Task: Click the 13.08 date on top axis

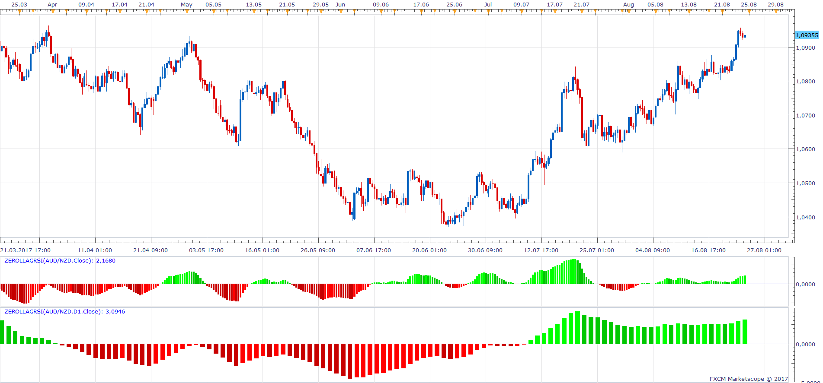Action: tap(689, 5)
